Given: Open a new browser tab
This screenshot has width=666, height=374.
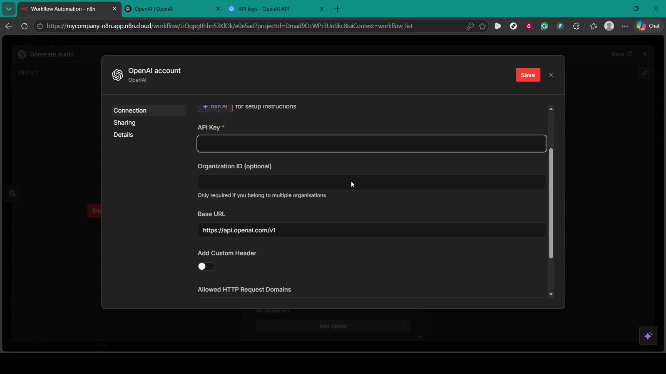Looking at the screenshot, I should point(338,9).
